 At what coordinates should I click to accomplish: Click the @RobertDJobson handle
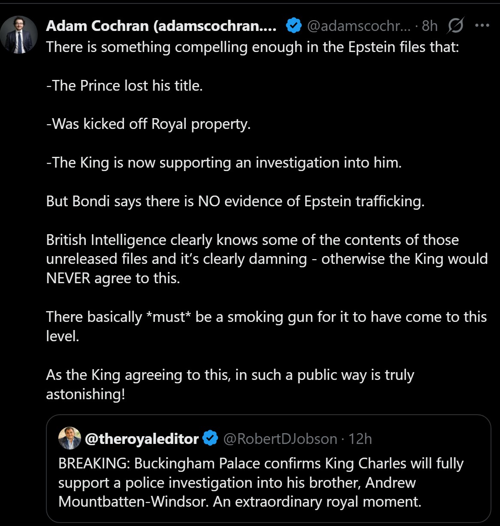click(280, 439)
